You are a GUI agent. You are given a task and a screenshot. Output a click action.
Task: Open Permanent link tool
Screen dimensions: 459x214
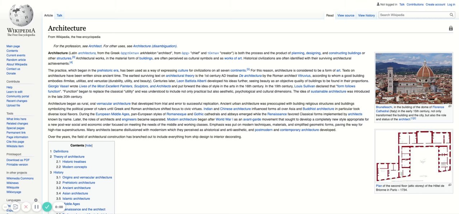[16, 132]
